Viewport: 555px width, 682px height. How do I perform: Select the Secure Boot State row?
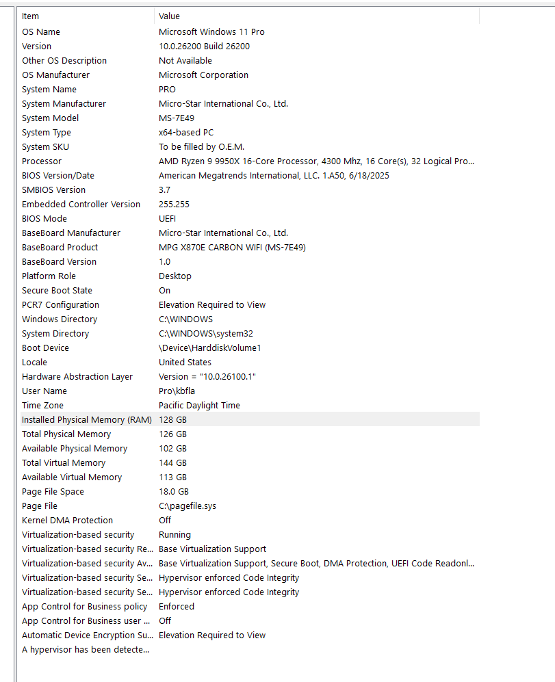(x=250, y=290)
